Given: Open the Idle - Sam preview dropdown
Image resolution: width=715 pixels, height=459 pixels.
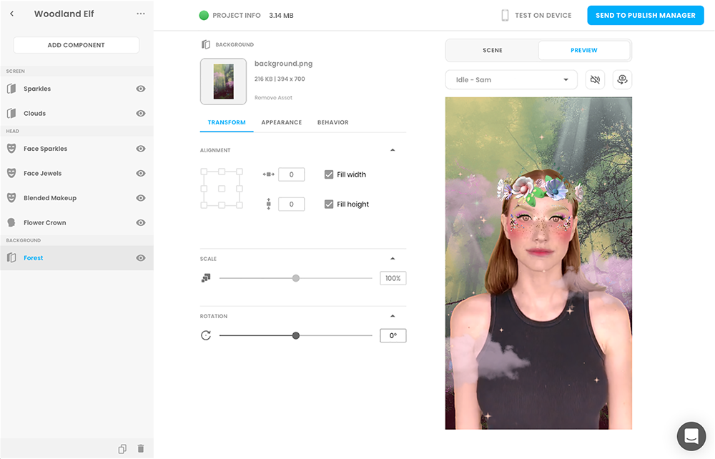Looking at the screenshot, I should pyautogui.click(x=511, y=79).
